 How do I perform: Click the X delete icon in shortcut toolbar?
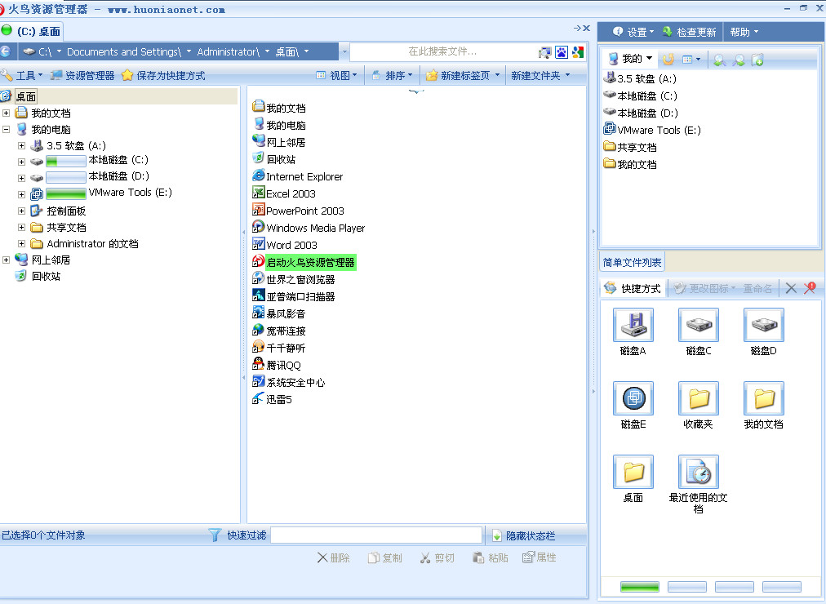point(791,288)
